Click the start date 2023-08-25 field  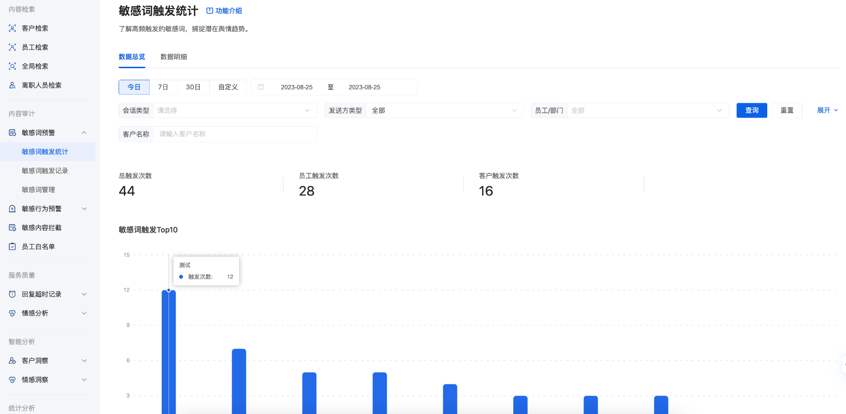pyautogui.click(x=297, y=87)
